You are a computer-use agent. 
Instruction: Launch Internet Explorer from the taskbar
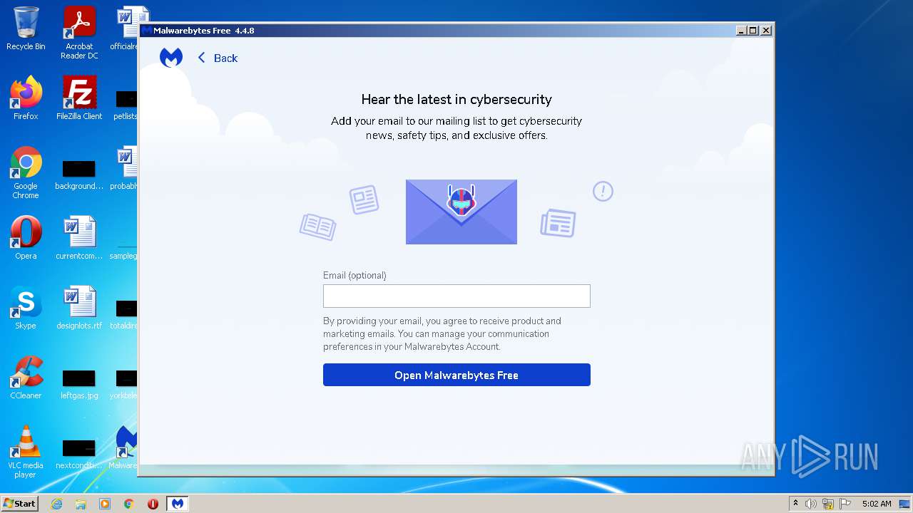56,504
